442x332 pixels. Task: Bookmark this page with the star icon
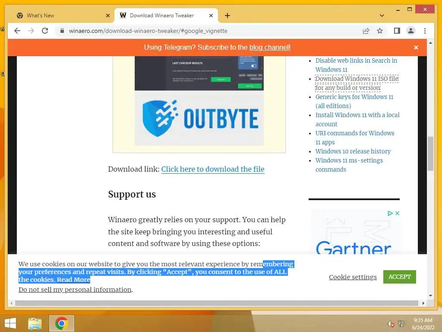pos(380,31)
